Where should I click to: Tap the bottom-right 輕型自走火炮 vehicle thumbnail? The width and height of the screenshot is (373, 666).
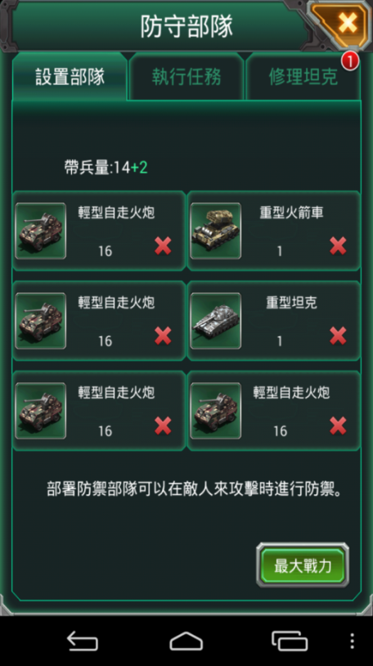coord(216,411)
